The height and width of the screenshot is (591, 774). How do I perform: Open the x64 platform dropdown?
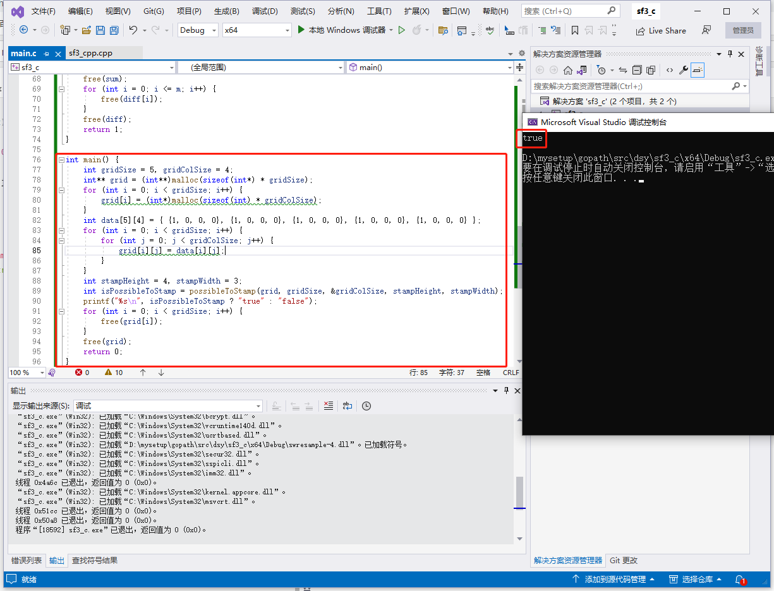(257, 30)
